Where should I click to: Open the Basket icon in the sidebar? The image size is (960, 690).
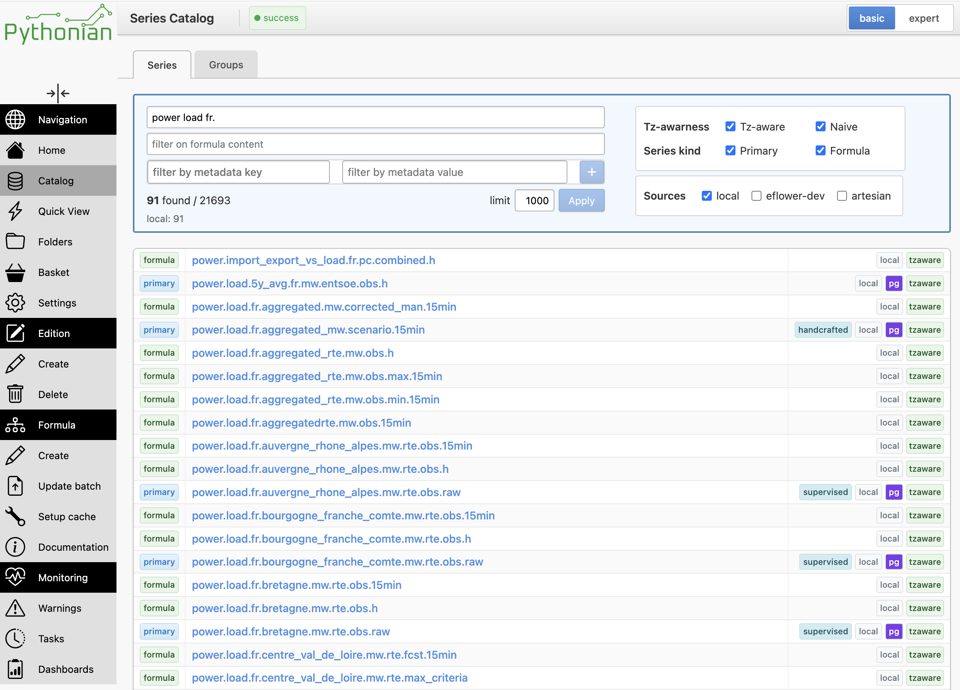[15, 272]
